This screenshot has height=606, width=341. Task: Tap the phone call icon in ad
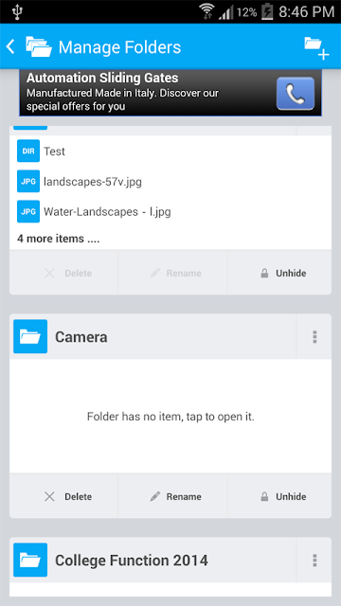coord(296,94)
